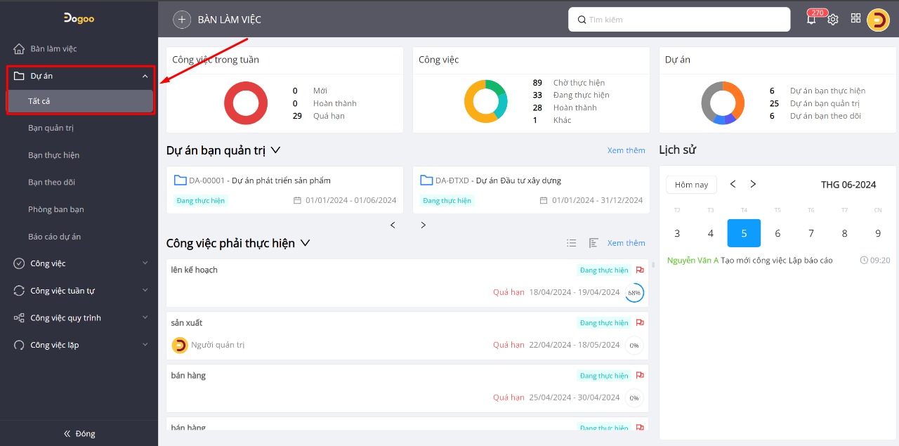899x446 pixels.
Task: Collapse sidebar with Đóng button
Action: click(79, 433)
